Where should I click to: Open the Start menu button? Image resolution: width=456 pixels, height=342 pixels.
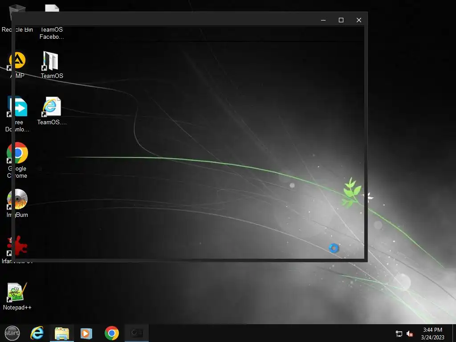coord(12,333)
